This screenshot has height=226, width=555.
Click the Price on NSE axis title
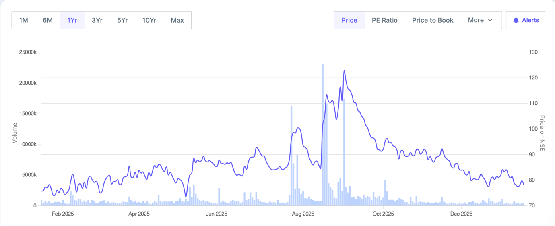coord(542,133)
